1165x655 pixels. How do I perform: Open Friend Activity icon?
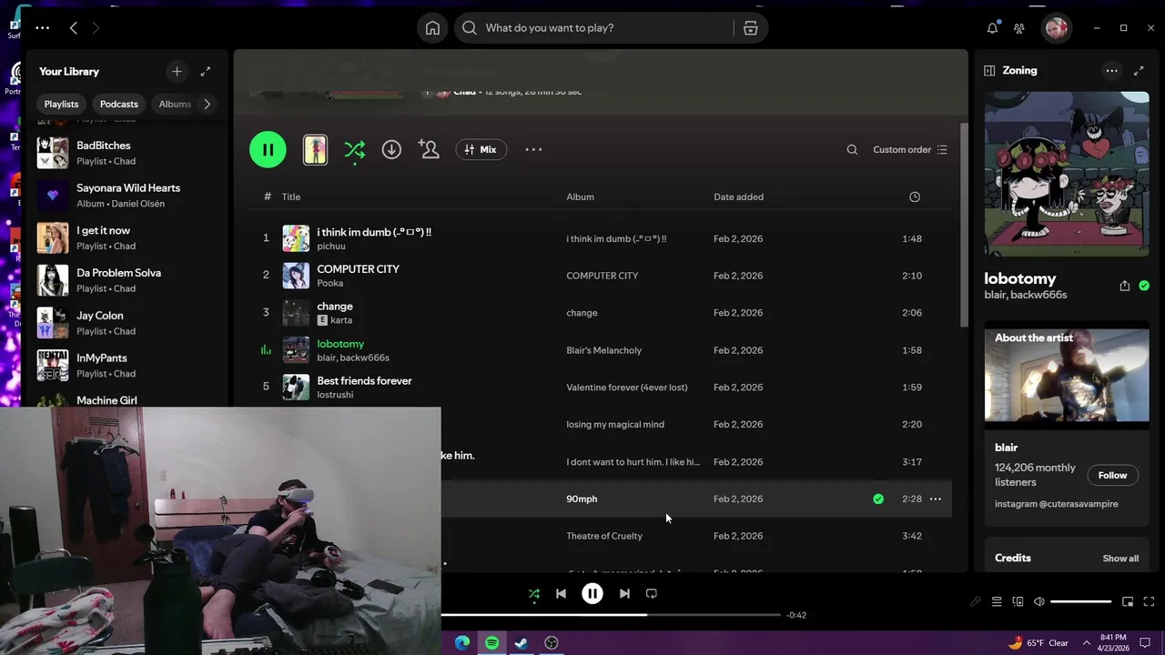point(1019,28)
